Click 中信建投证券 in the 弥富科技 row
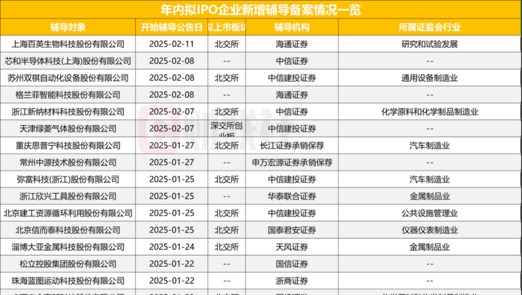The width and height of the screenshot is (522, 295). [292, 180]
